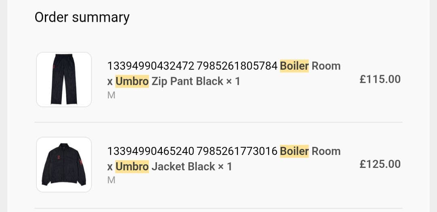Click the "× 1" quantity after Jacket Black
Image resolution: width=437 pixels, height=212 pixels.
225,167
